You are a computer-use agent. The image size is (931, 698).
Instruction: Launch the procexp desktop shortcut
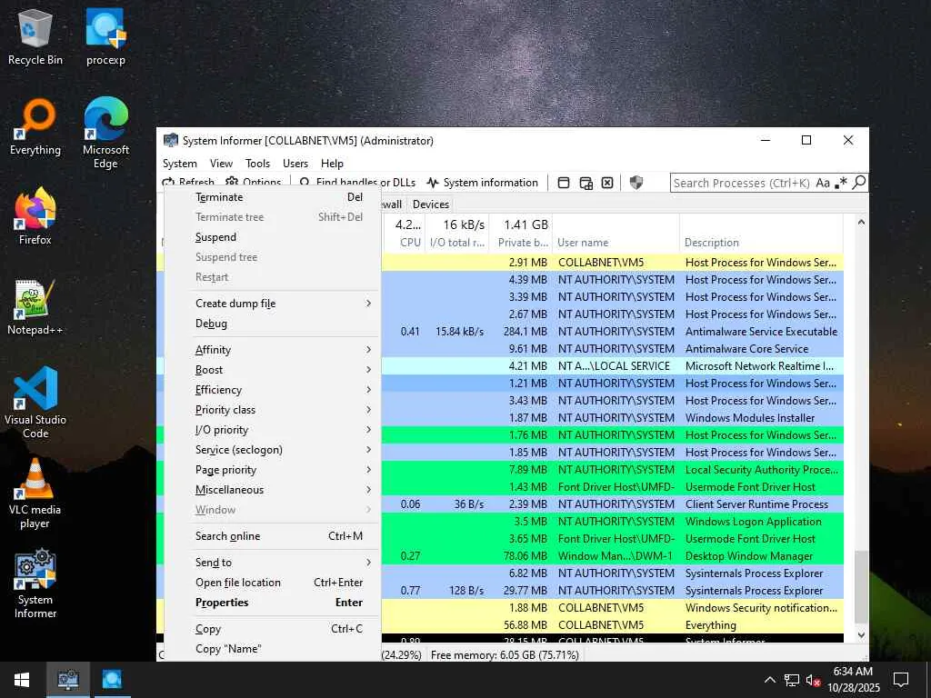pos(105,36)
